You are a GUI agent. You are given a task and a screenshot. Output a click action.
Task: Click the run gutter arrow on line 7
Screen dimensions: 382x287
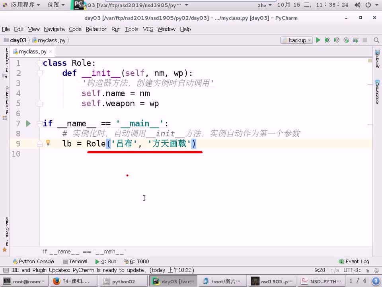coord(28,124)
